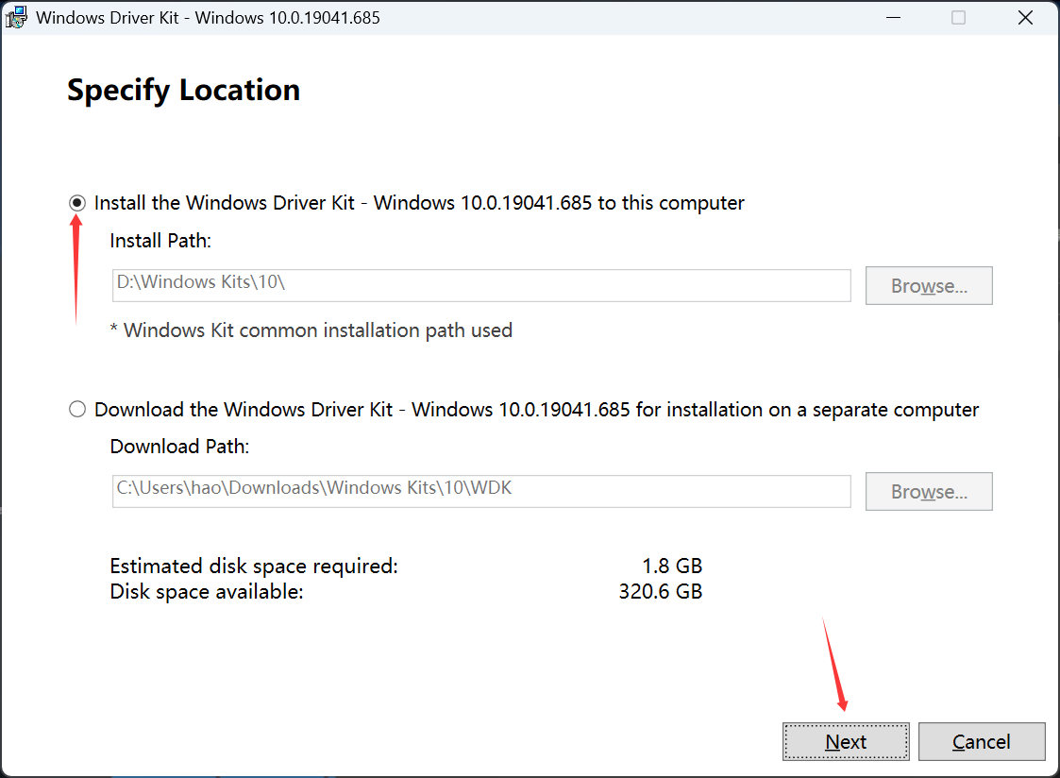Click the 'Install Path:' label
The width and height of the screenshot is (1060, 778).
160,241
